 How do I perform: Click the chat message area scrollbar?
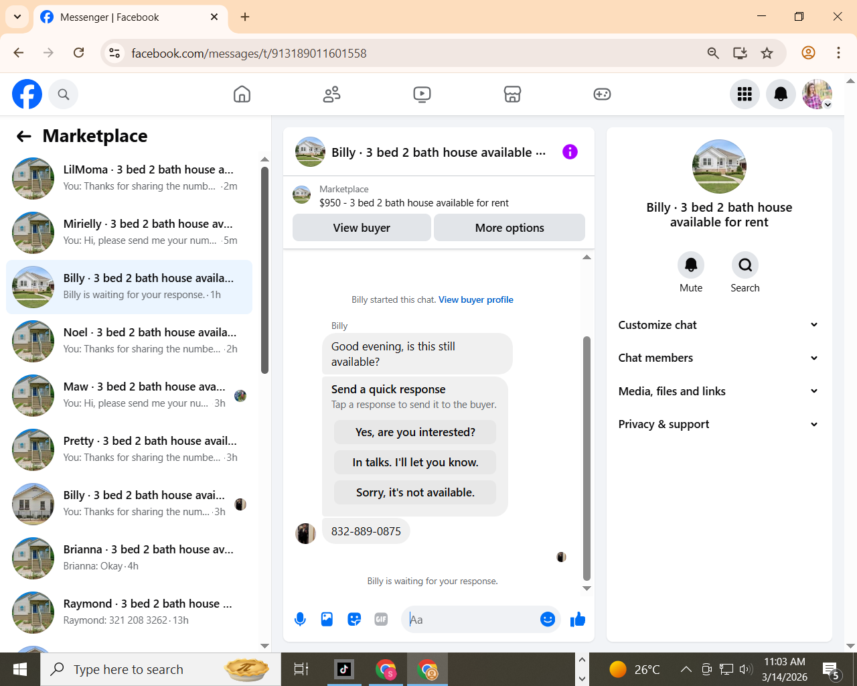[587, 458]
